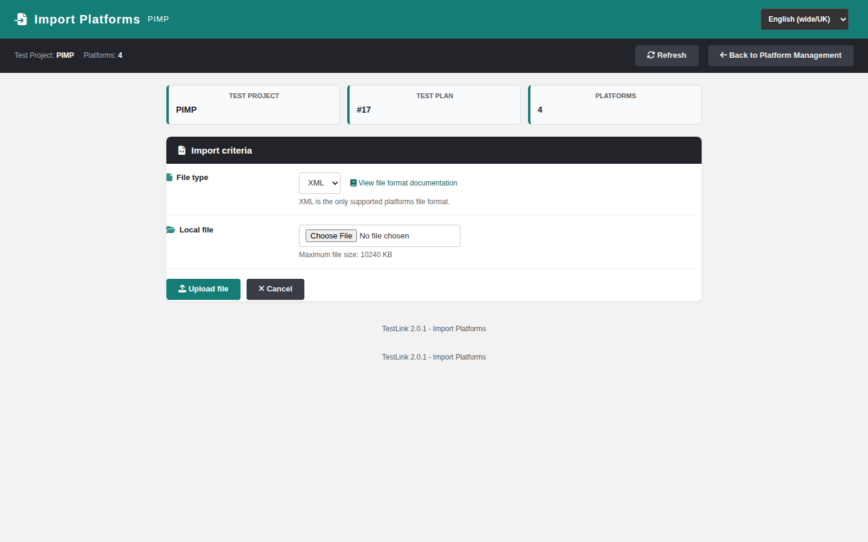Click the Refresh button
The image size is (868, 542).
[667, 55]
